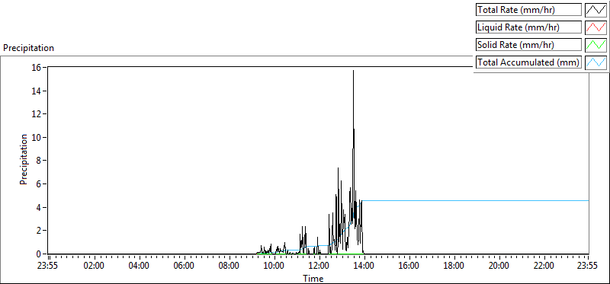Click the Total Rate black line icon
The height and width of the screenshot is (284, 610).
pyautogui.click(x=596, y=10)
